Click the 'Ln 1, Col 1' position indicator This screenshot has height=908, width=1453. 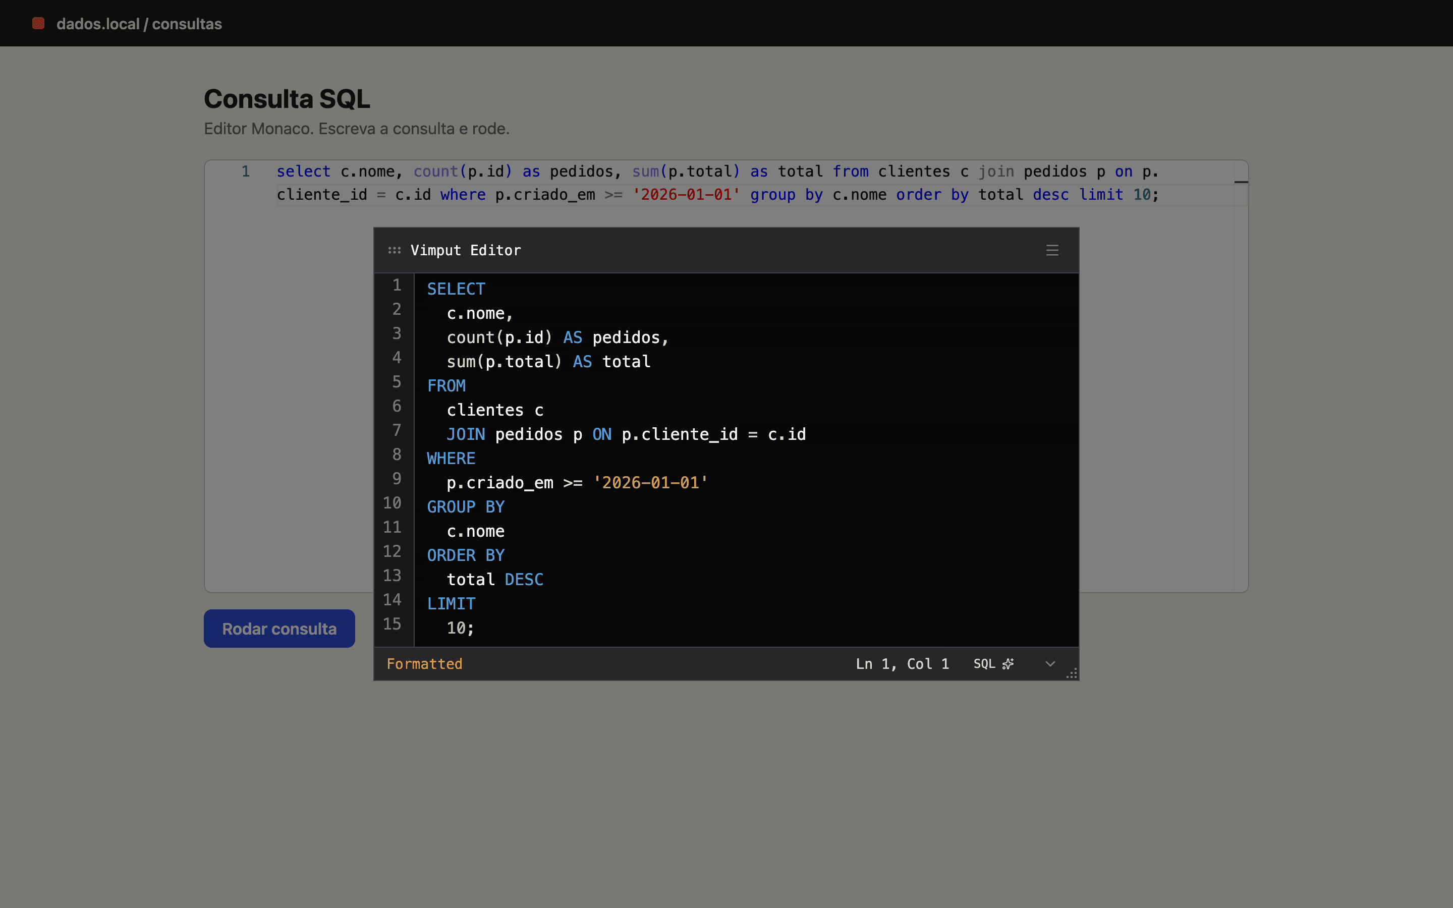click(903, 663)
